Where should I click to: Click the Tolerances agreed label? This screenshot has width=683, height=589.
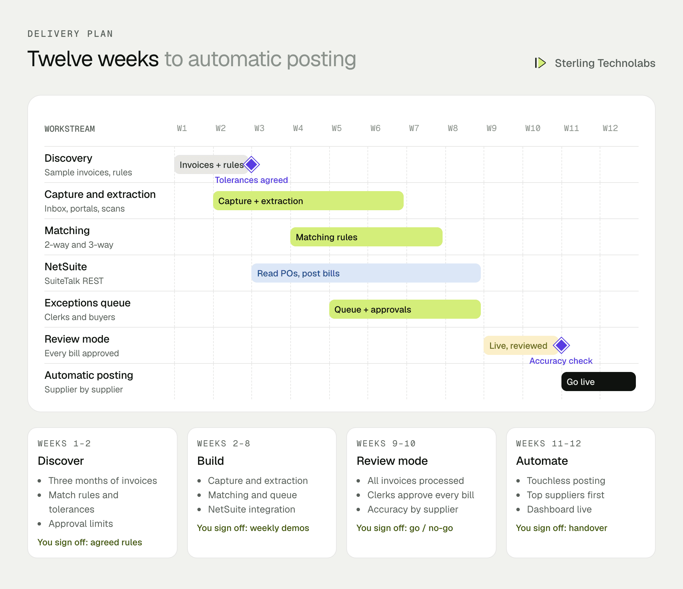251,180
